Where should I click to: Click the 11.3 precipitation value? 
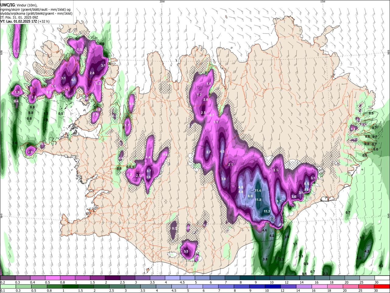267,212
